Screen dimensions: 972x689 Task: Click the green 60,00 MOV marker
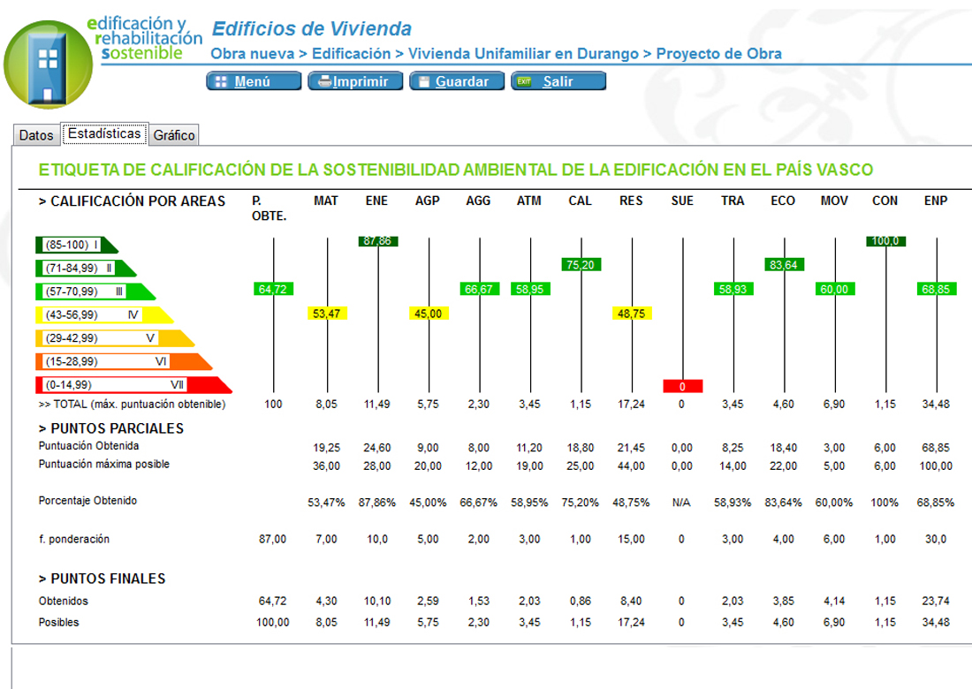835,290
